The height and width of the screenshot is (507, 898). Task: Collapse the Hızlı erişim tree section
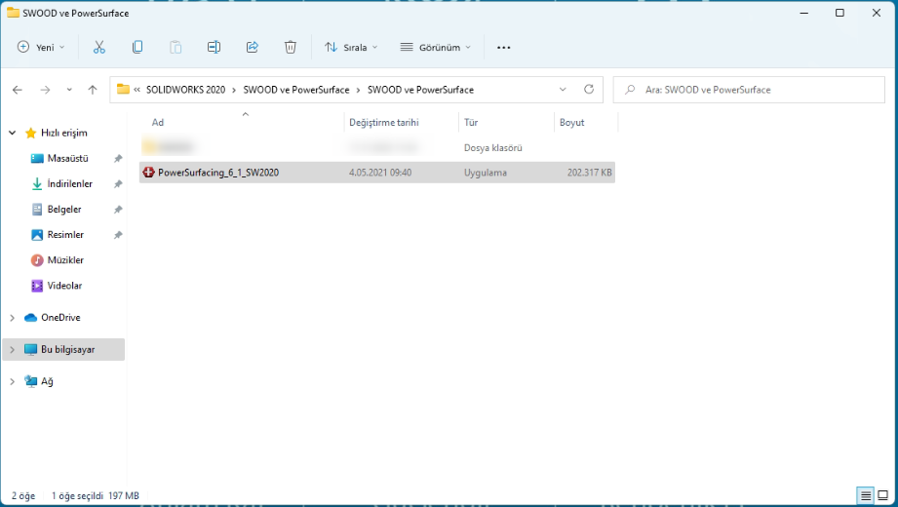click(12, 133)
